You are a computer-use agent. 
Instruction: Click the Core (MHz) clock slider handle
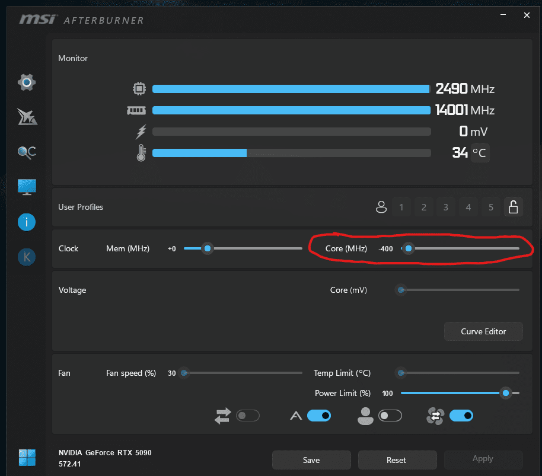(409, 248)
